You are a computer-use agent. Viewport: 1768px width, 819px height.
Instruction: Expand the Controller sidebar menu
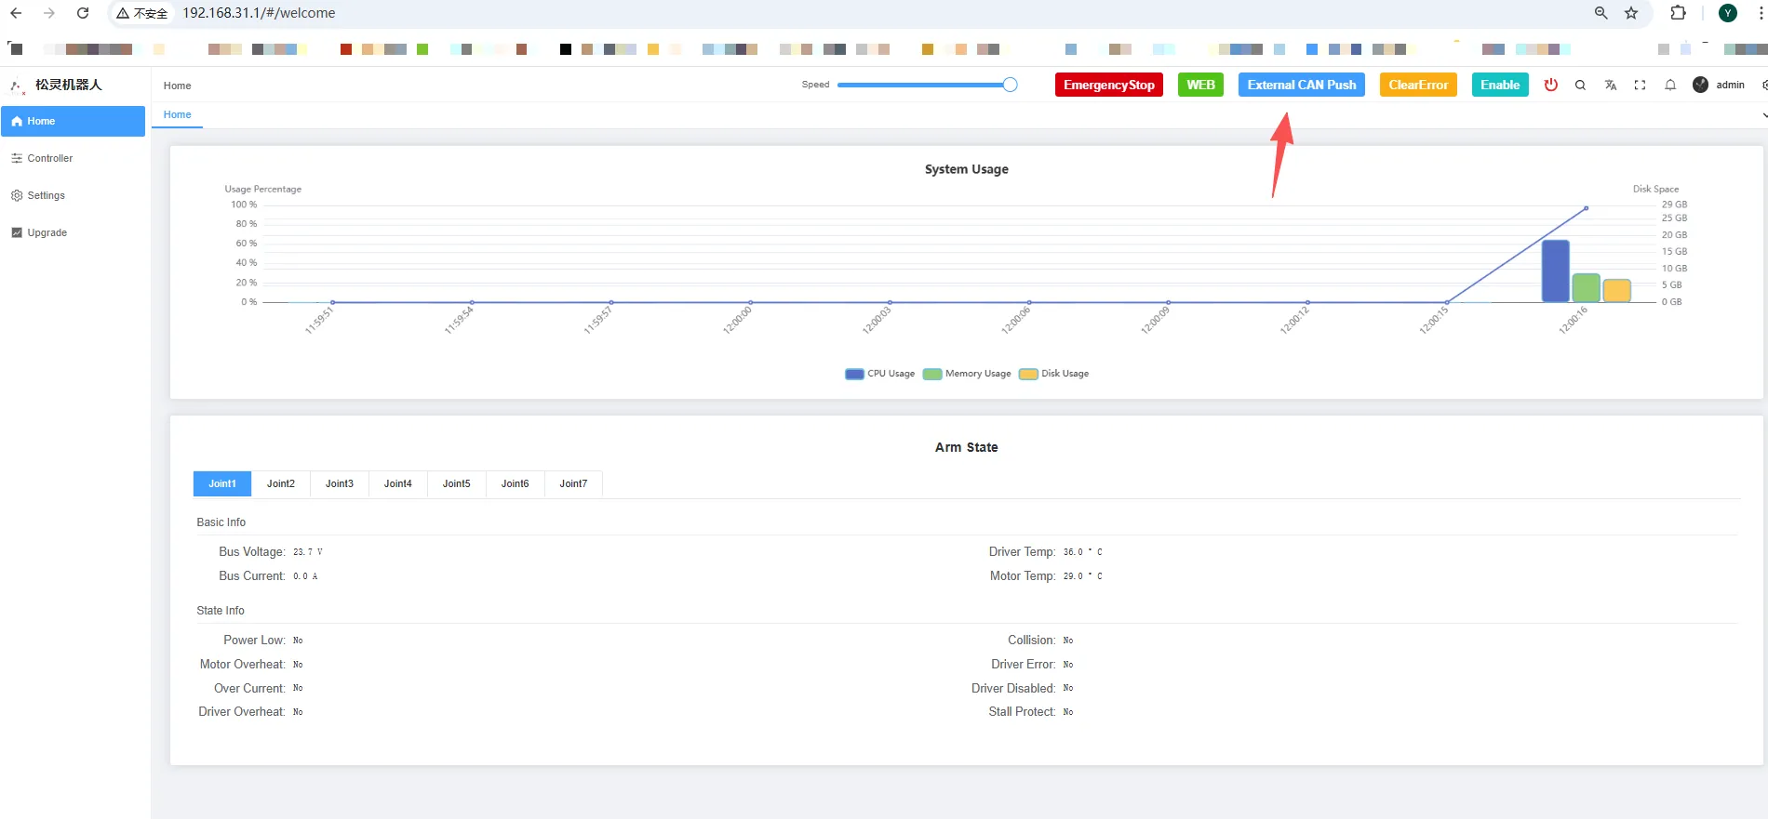[50, 158]
